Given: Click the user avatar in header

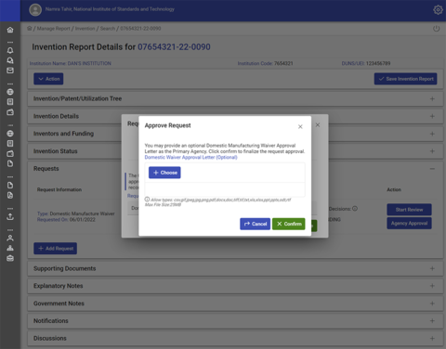Looking at the screenshot, I should point(35,10).
